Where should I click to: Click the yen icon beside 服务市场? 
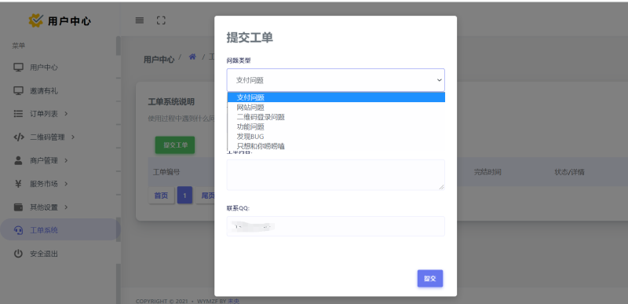pyautogui.click(x=18, y=184)
